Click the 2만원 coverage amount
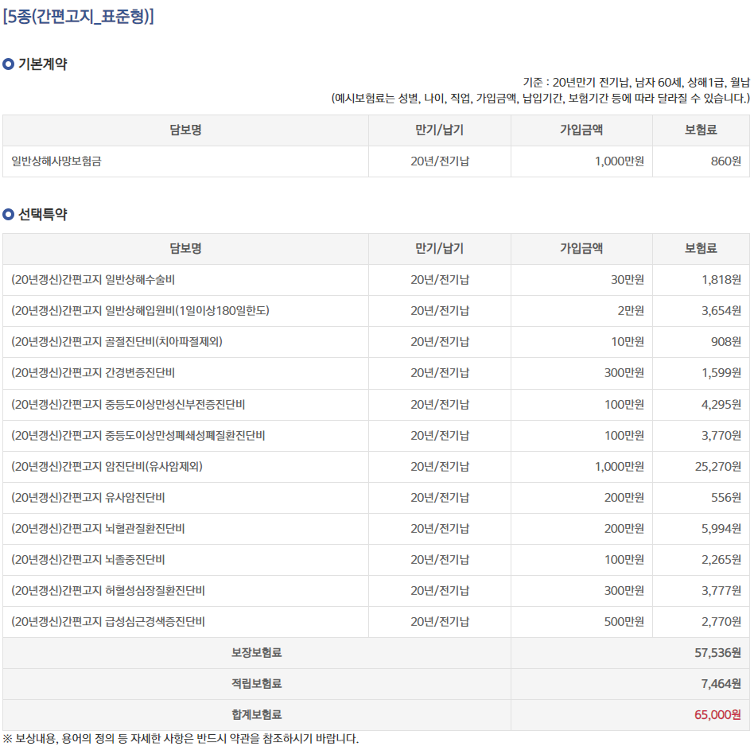 [631, 311]
